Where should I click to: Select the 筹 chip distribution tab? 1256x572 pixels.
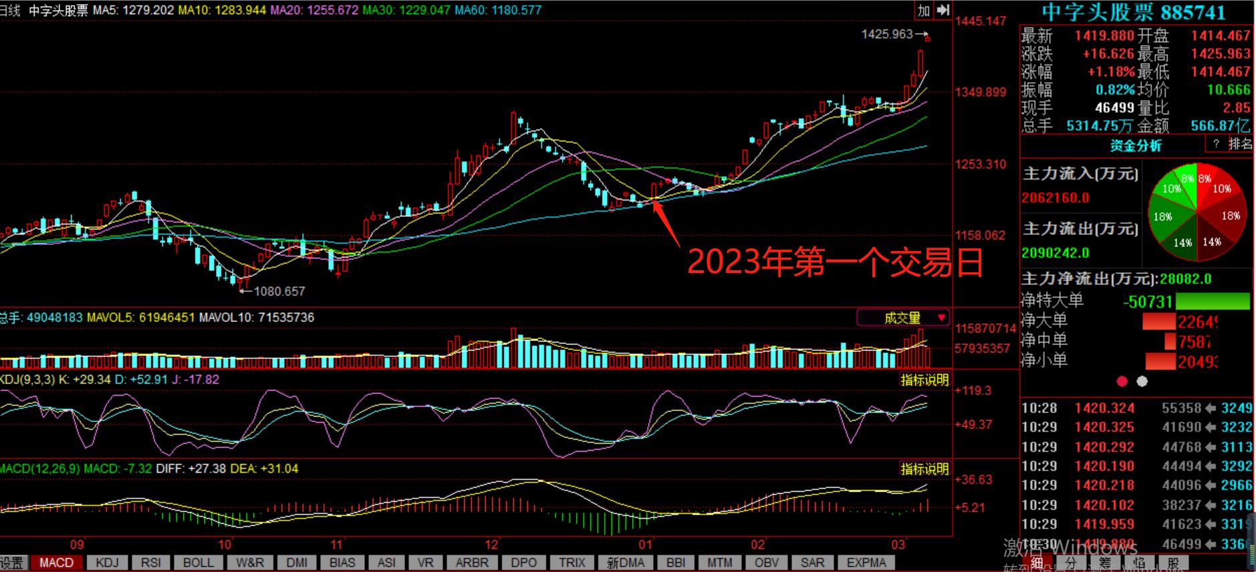point(1106,563)
